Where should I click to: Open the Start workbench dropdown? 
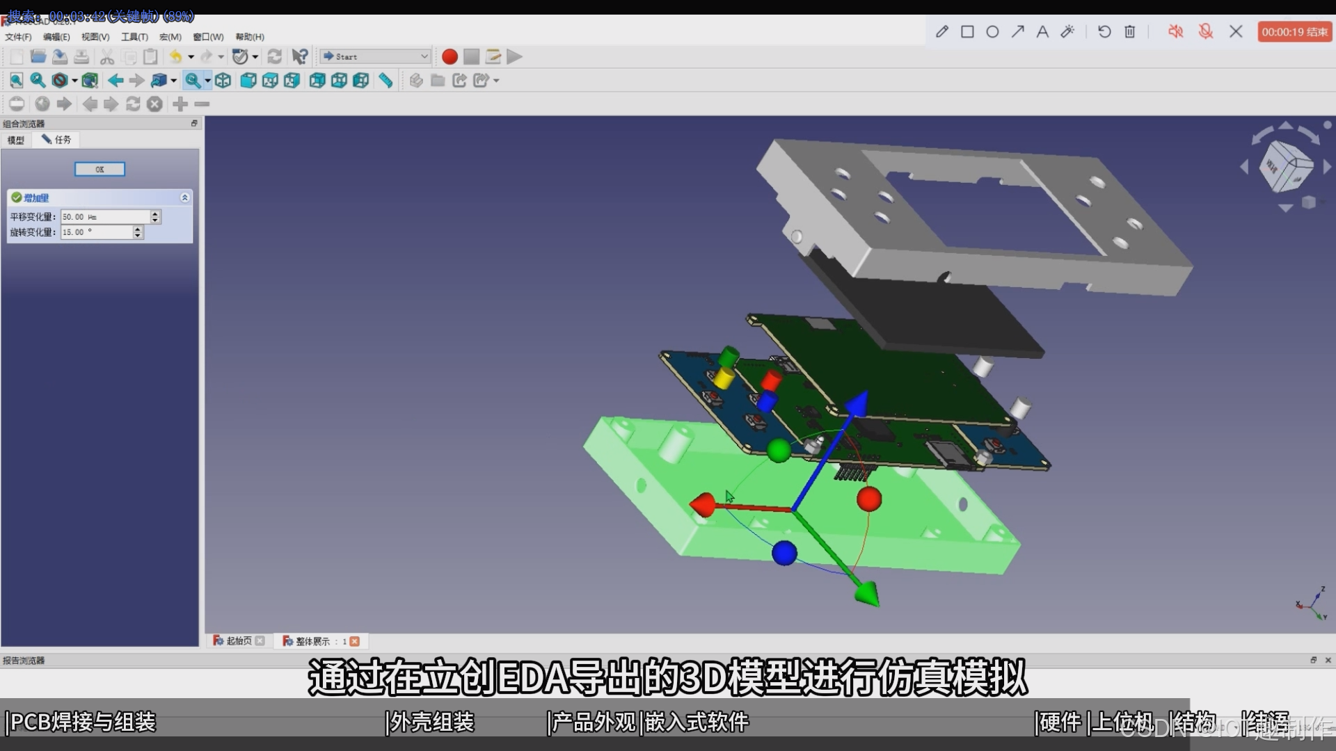(375, 57)
